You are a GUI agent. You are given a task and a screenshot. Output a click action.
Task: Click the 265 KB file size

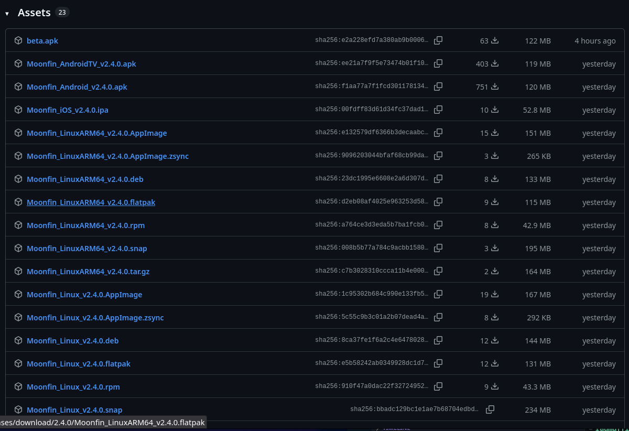coord(539,156)
